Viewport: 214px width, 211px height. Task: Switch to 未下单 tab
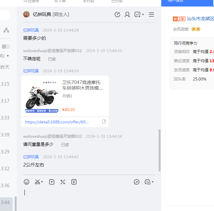pos(60,1)
